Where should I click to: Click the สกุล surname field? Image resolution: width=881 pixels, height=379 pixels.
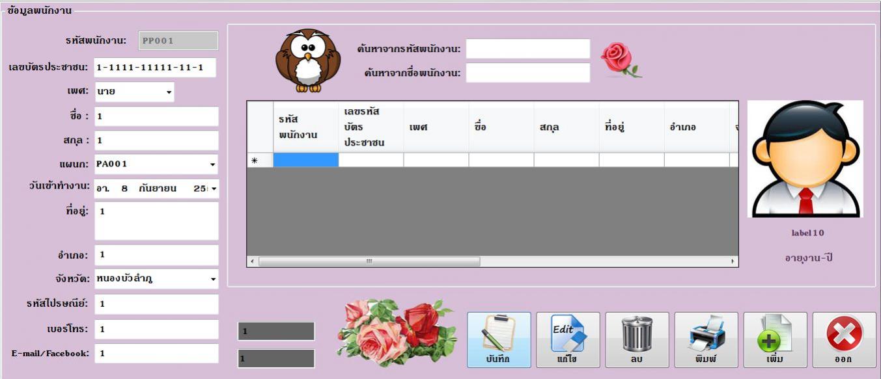pos(156,140)
